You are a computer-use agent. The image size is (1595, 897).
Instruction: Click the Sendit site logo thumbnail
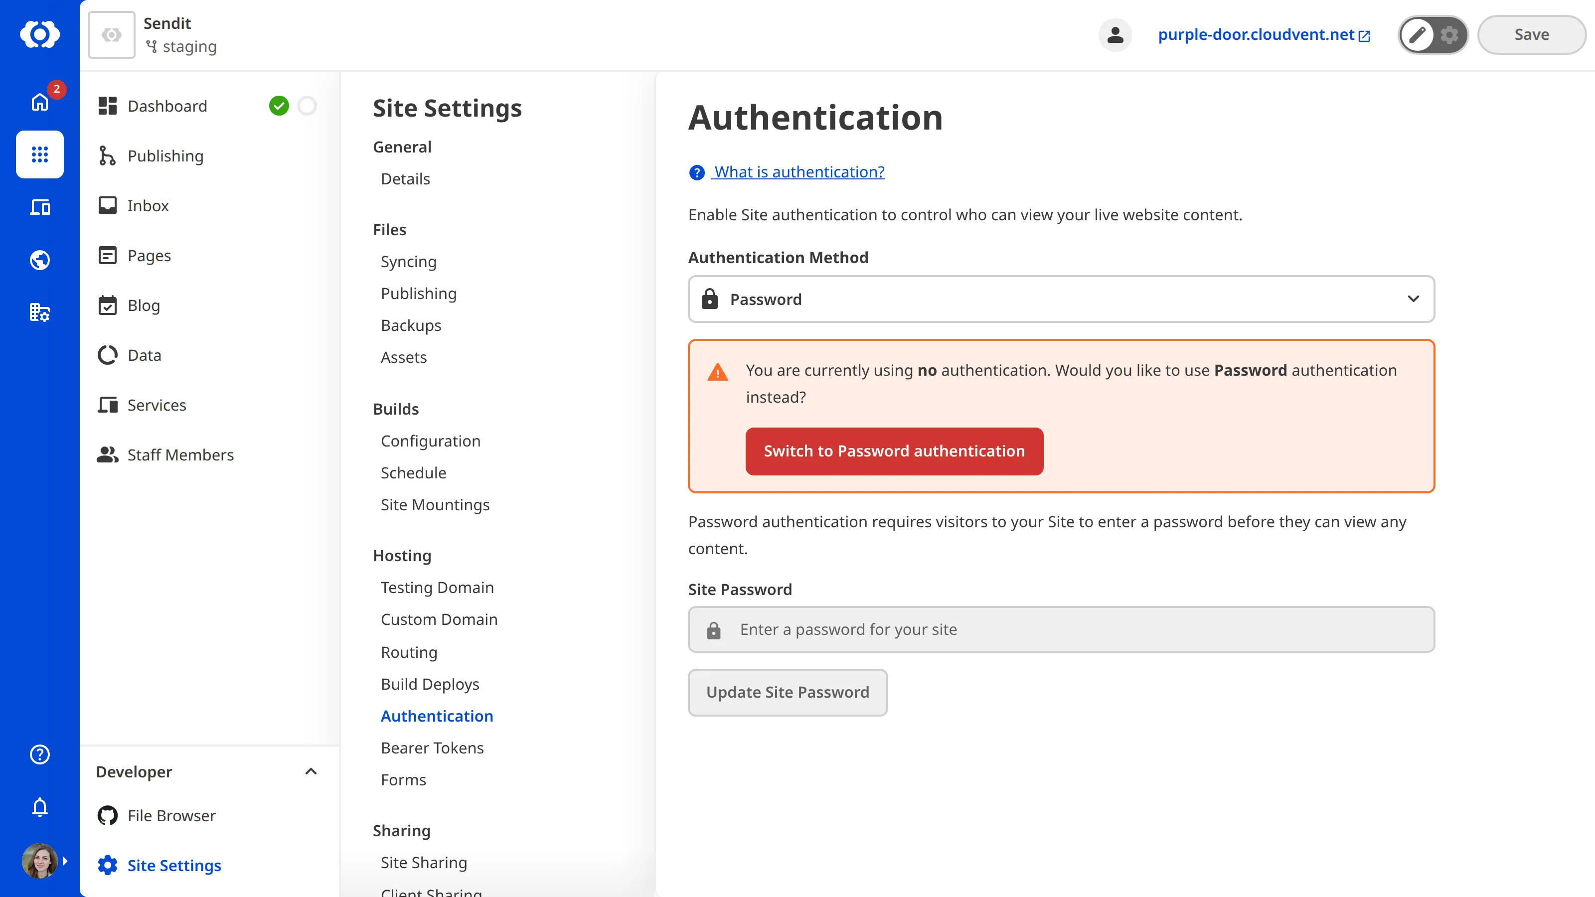click(112, 35)
